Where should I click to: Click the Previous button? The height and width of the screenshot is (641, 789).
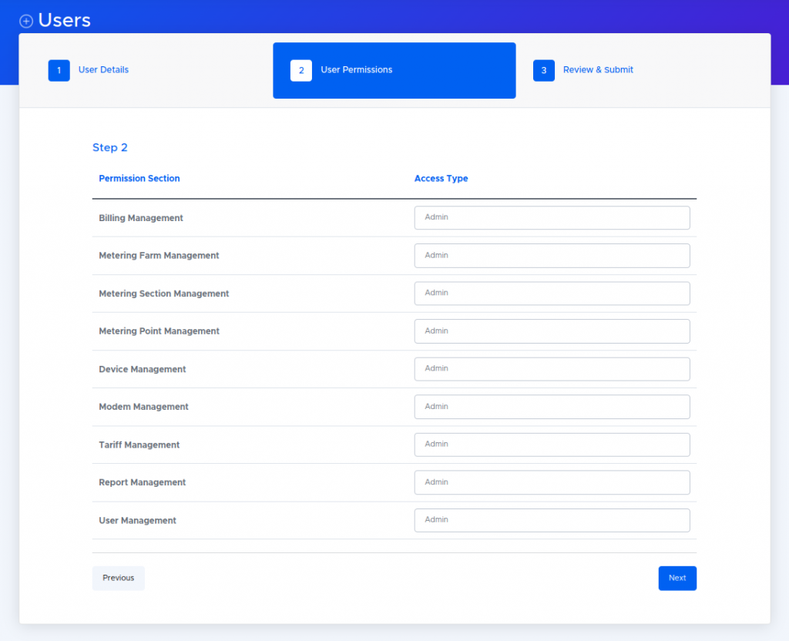(x=118, y=578)
